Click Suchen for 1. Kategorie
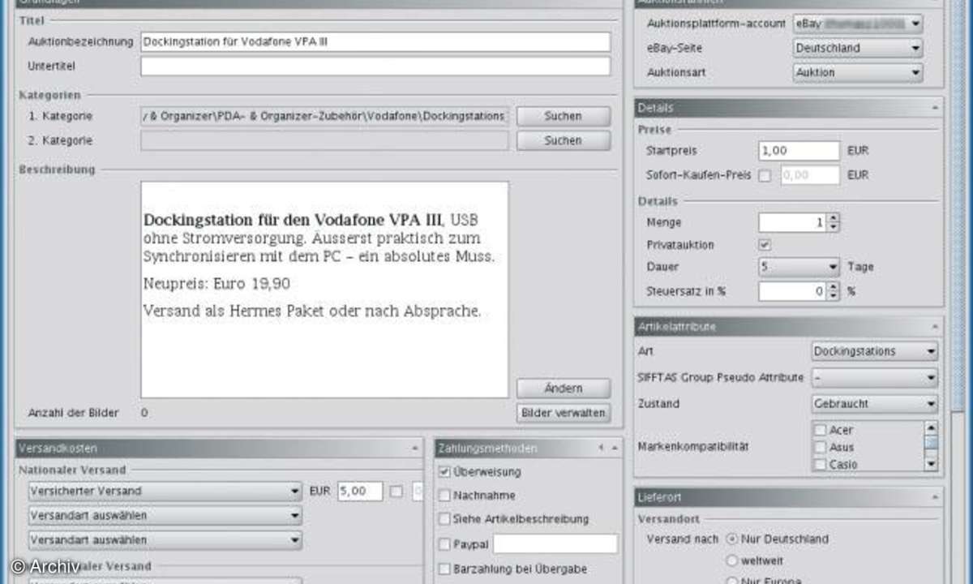This screenshot has width=973, height=584. [x=564, y=116]
